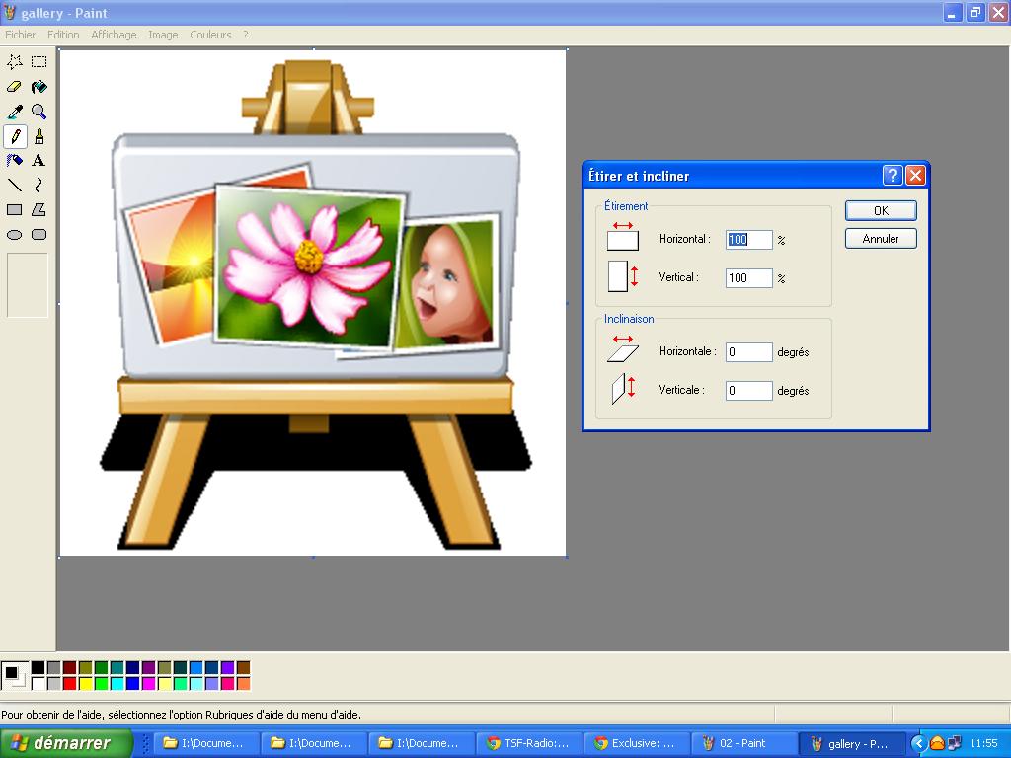Select the Curve tool
Viewport: 1011px width, 758px height.
tap(39, 185)
